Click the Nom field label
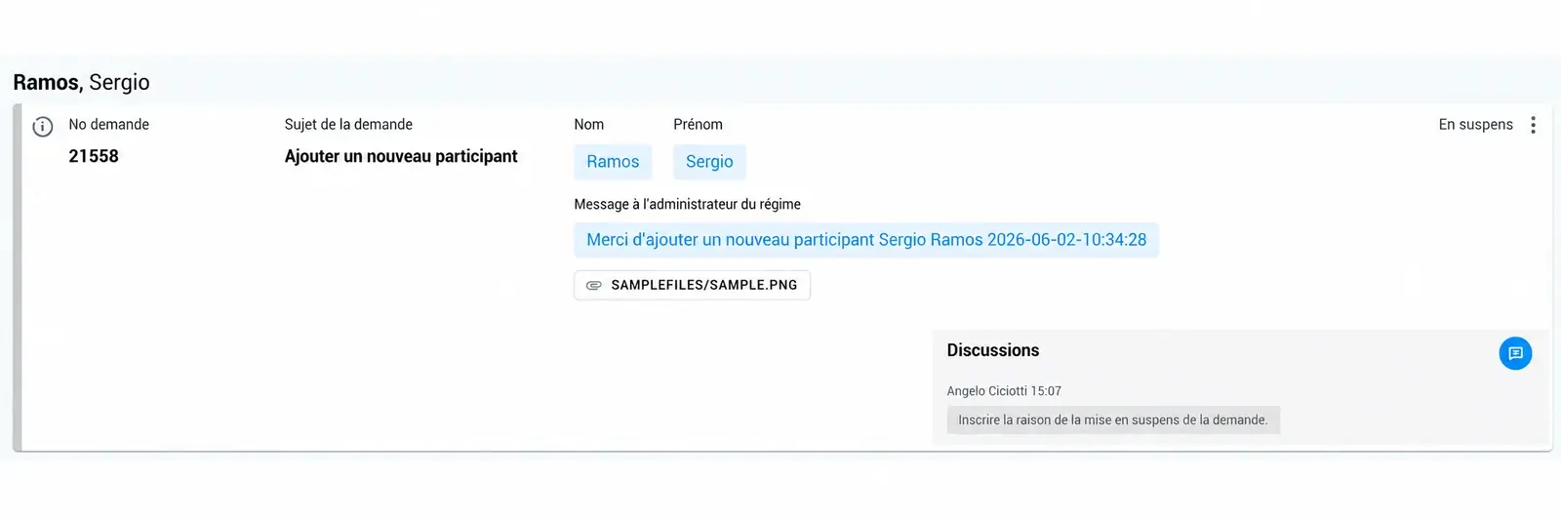The height and width of the screenshot is (520, 1561). pyautogui.click(x=589, y=125)
